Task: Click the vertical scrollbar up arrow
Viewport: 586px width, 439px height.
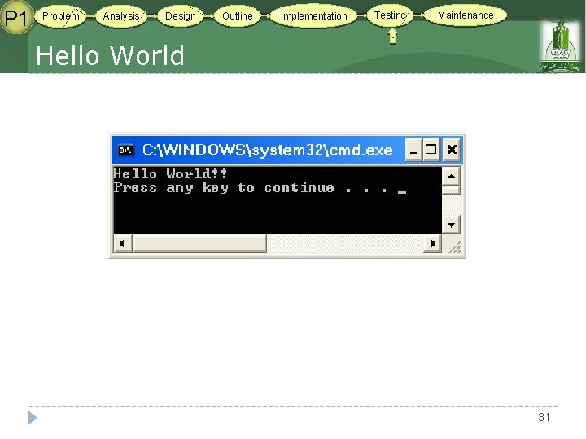Action: (451, 176)
